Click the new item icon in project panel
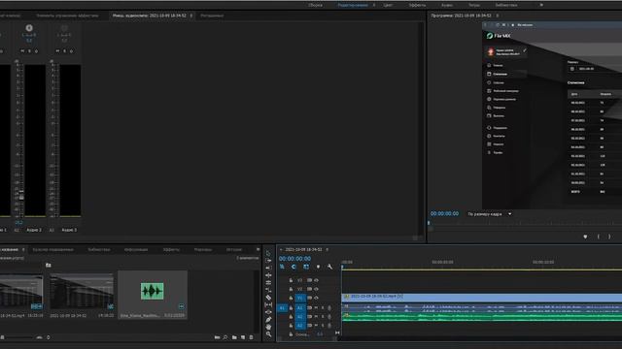Screen dimensions: 622x349 coord(243,337)
